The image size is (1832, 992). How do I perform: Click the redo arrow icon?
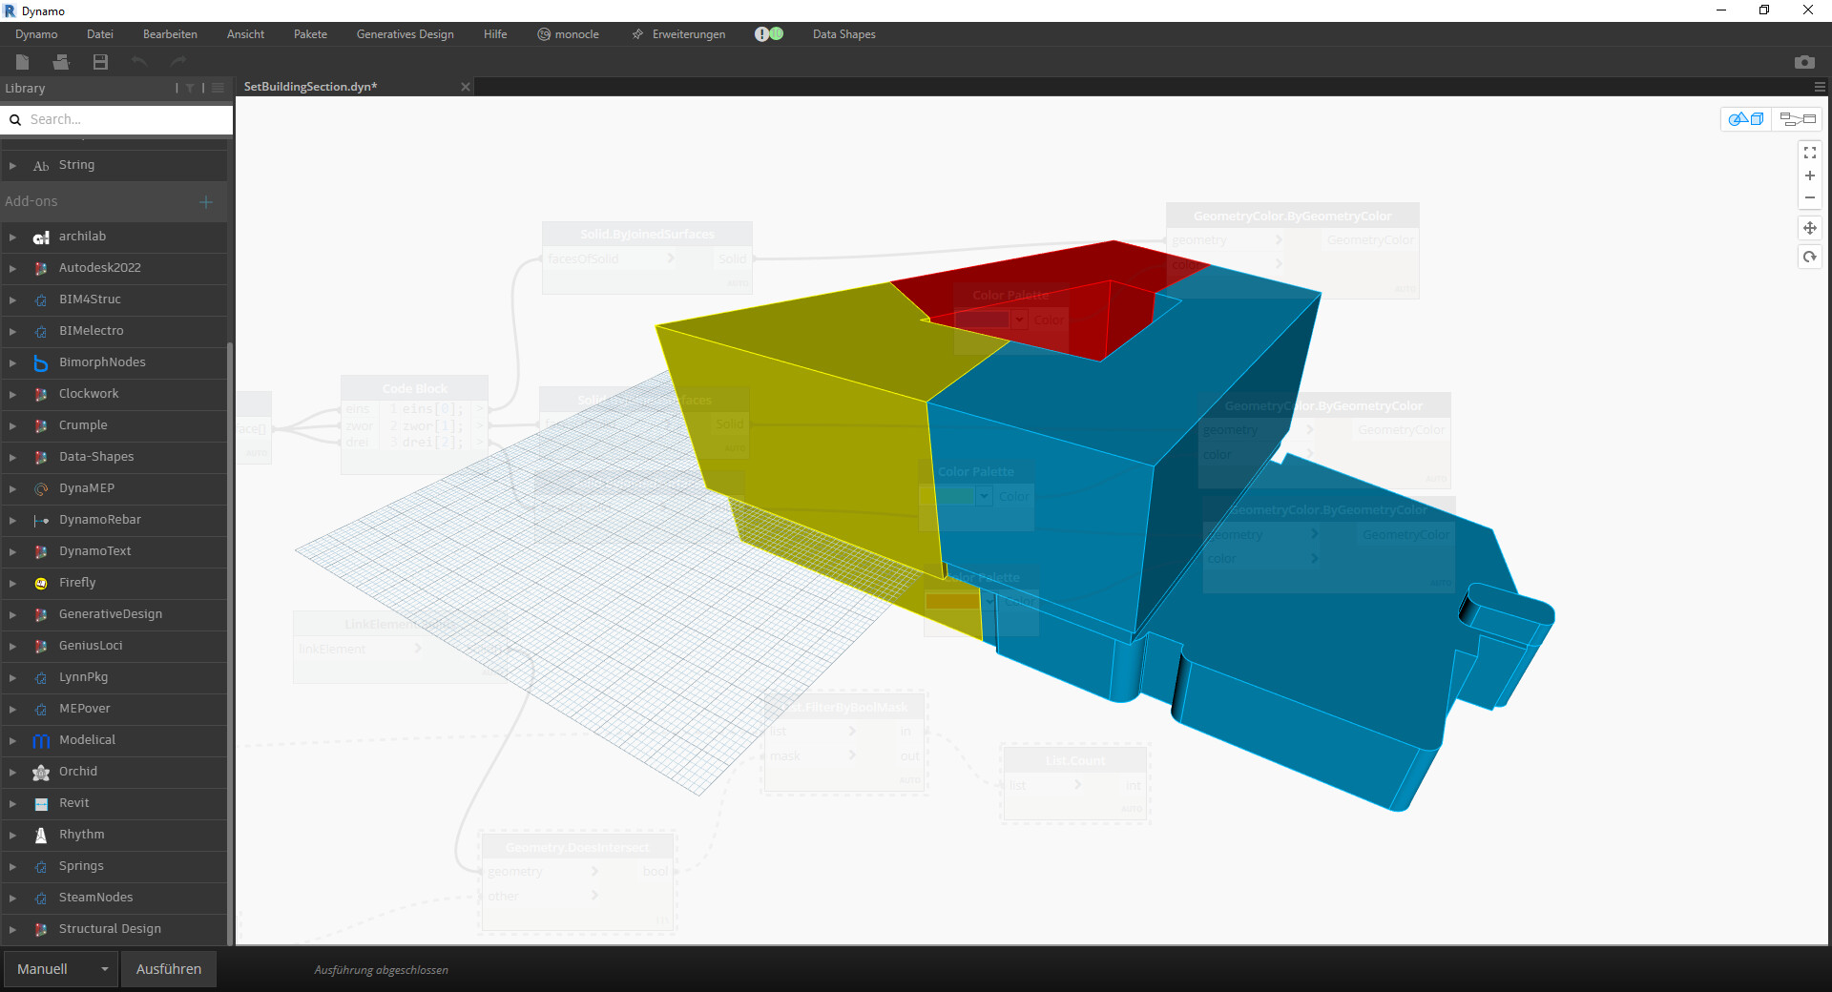tap(178, 62)
